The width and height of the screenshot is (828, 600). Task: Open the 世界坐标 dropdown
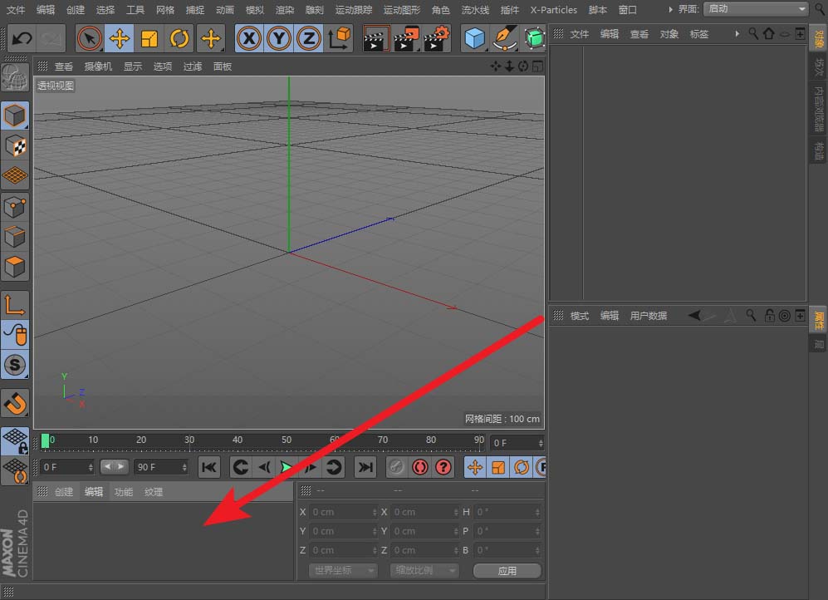tap(343, 570)
